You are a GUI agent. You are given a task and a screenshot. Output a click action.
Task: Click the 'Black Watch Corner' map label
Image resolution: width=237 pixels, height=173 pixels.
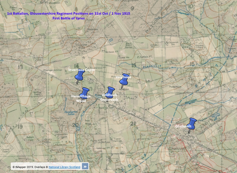(129, 45)
